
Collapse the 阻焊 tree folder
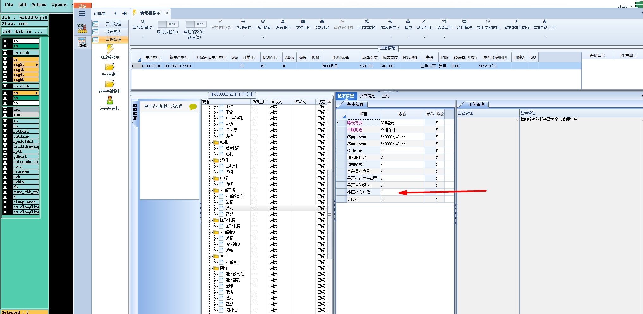[210, 268]
